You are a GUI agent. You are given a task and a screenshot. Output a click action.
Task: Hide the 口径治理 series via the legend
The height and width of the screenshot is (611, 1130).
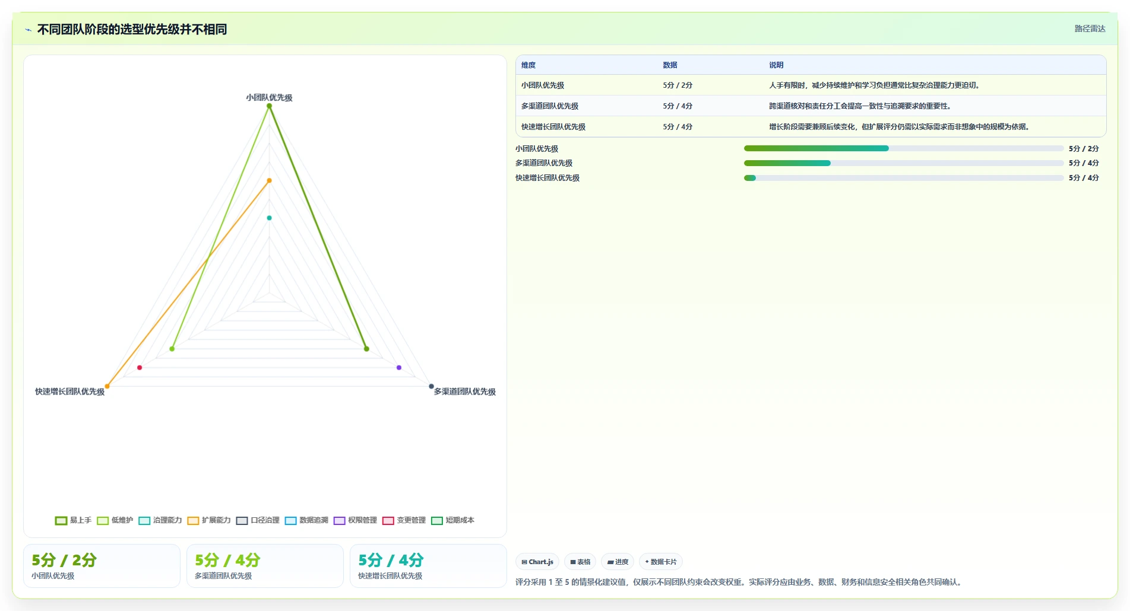[x=257, y=520]
